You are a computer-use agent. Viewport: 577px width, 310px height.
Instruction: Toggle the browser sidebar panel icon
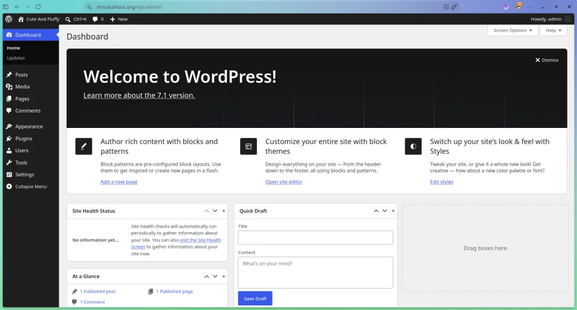click(6, 7)
